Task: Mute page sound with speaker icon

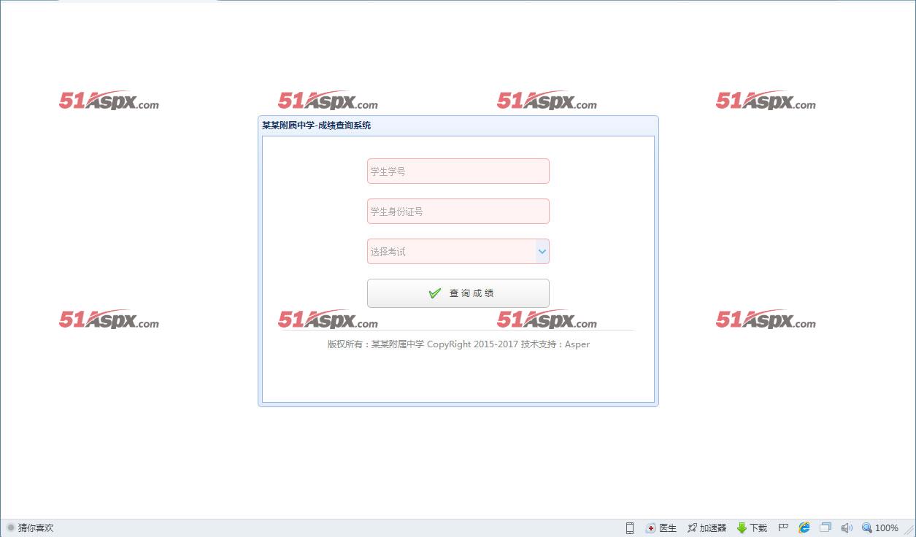Action: coord(847,528)
